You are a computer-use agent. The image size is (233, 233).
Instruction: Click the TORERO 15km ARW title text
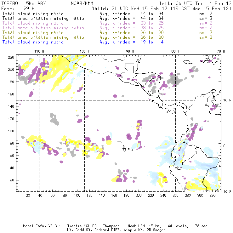[x=22, y=3]
